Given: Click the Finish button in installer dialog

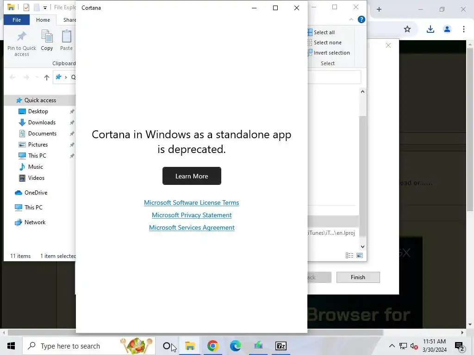Looking at the screenshot, I should (358, 277).
